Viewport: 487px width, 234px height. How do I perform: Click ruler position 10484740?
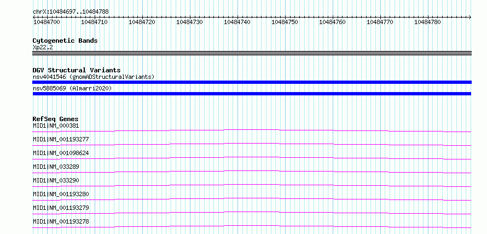pyautogui.click(x=237, y=22)
